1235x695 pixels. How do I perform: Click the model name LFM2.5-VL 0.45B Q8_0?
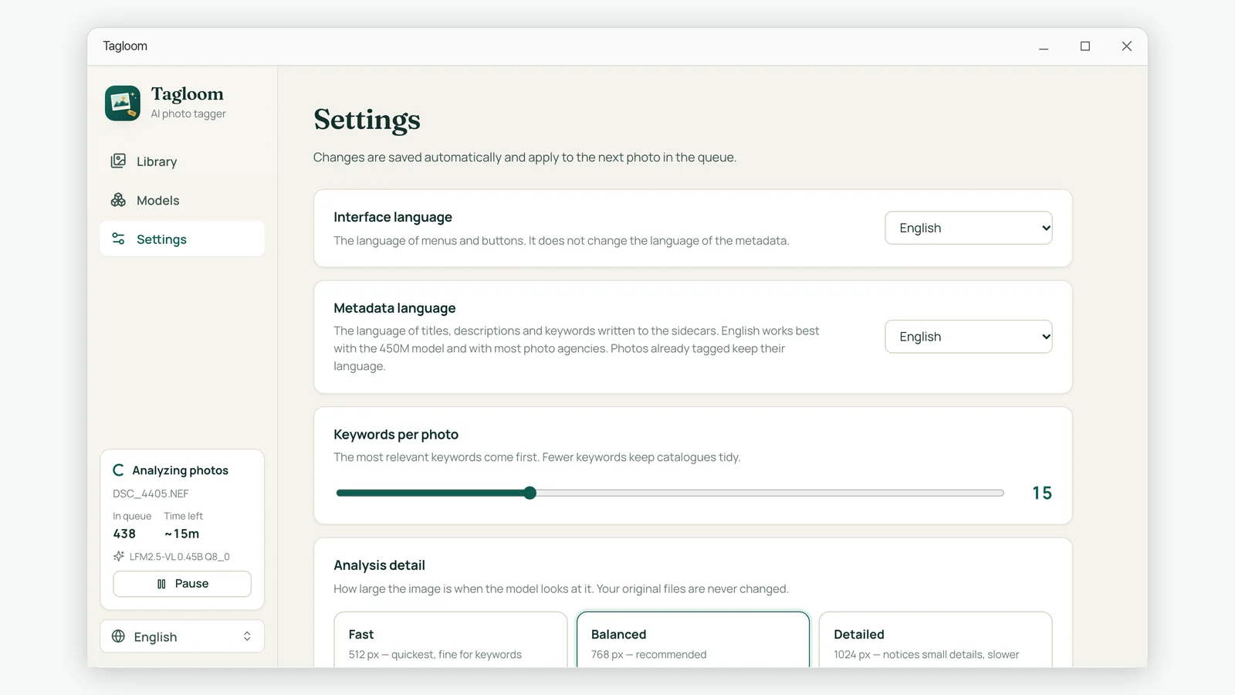(179, 556)
